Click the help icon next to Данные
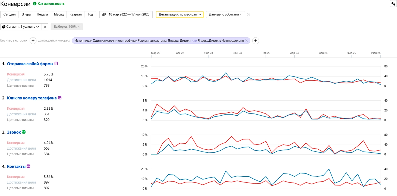Image resolution: width=397 pixels, height=196 pixels. (x=248, y=15)
